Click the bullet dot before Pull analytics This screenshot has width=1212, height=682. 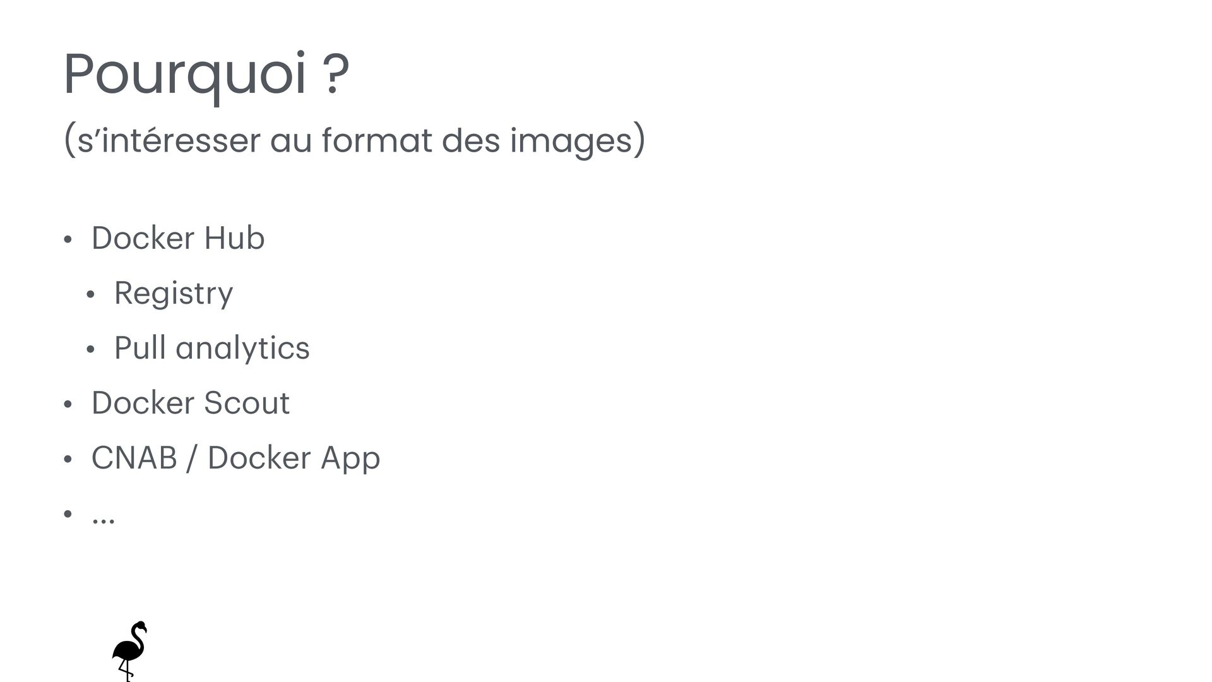(x=90, y=350)
